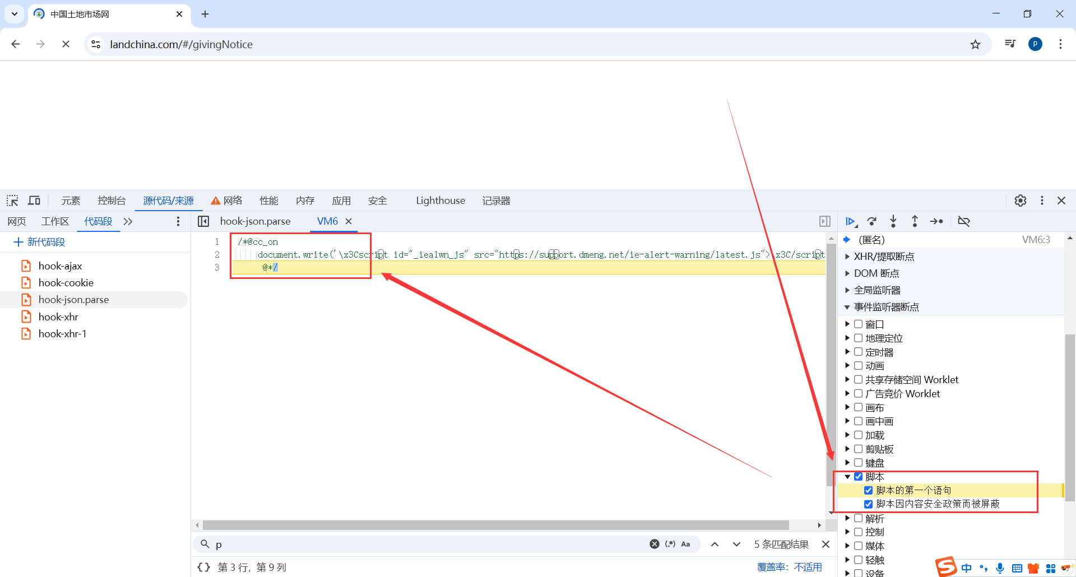The height and width of the screenshot is (577, 1076).
Task: Resume script execution in debugger
Action: click(850, 221)
